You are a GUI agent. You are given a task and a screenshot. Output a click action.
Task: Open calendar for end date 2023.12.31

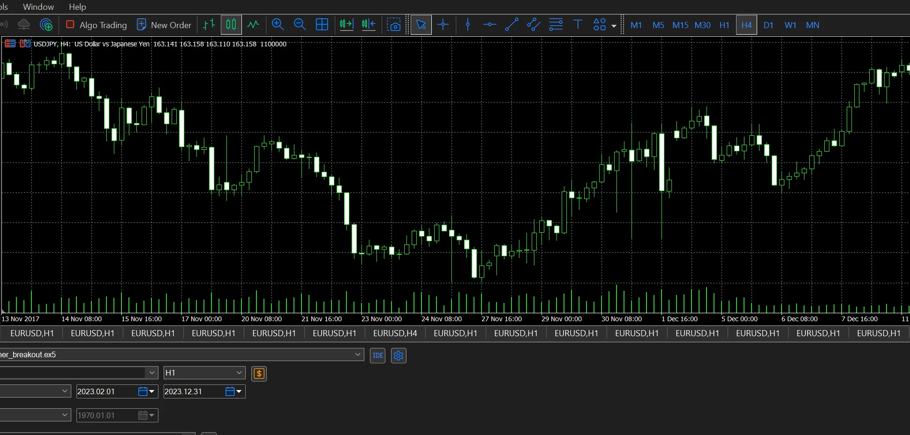[x=230, y=391]
